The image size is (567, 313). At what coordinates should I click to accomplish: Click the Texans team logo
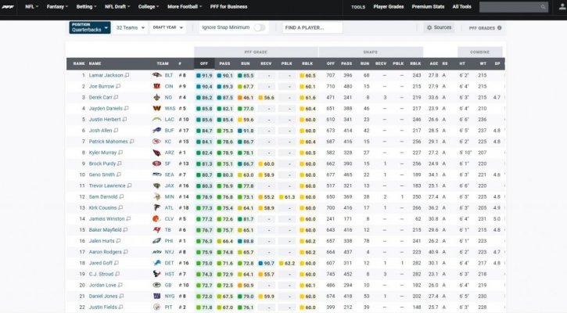pos(156,274)
